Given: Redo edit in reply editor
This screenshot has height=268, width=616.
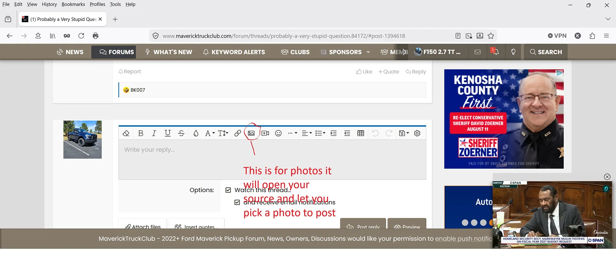Looking at the screenshot, I should [389, 133].
